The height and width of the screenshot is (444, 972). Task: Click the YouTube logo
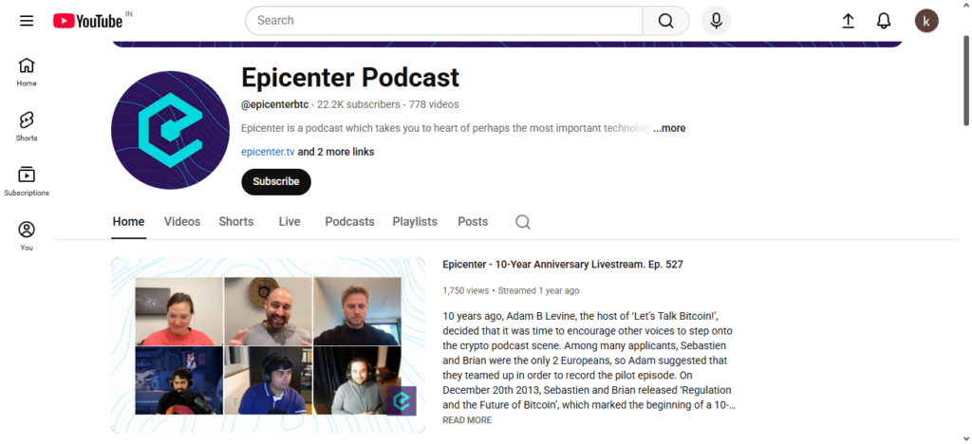click(x=88, y=21)
